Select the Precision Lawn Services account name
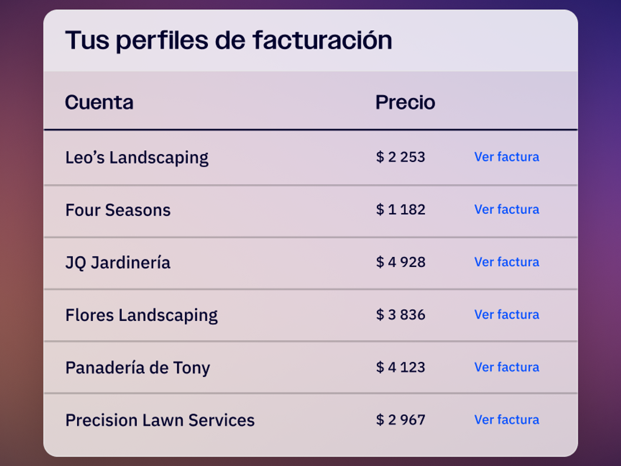Viewport: 621px width, 466px height. 160,420
